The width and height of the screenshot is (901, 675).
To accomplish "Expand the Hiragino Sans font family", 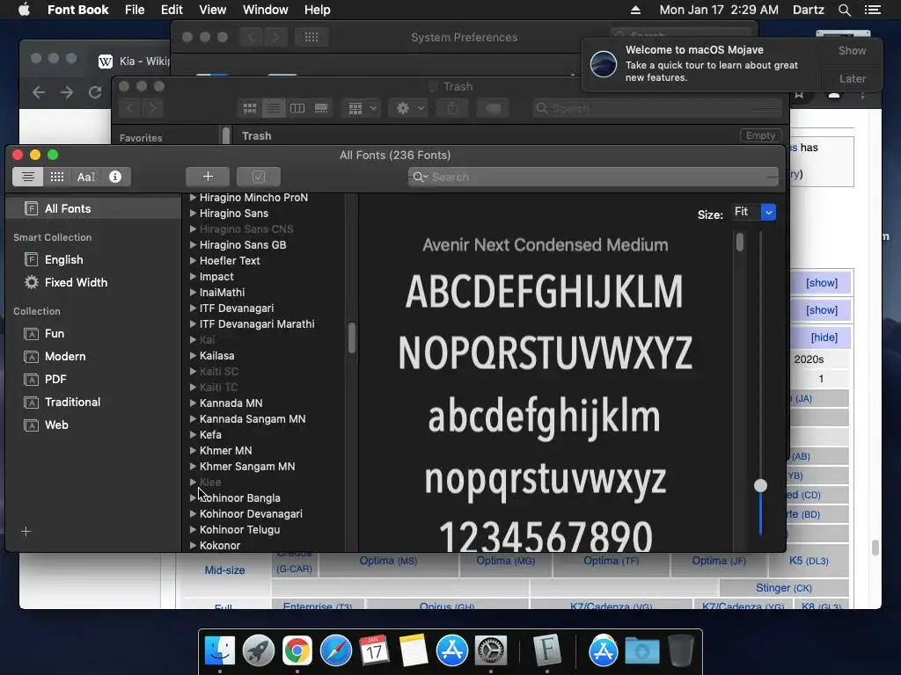I will (x=193, y=213).
